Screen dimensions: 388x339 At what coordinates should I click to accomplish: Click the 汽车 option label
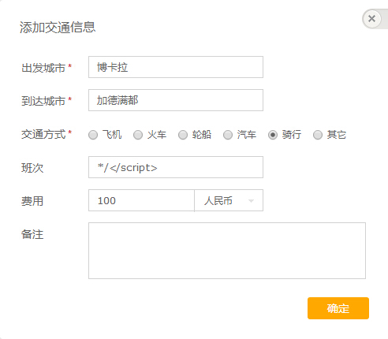[x=247, y=135]
